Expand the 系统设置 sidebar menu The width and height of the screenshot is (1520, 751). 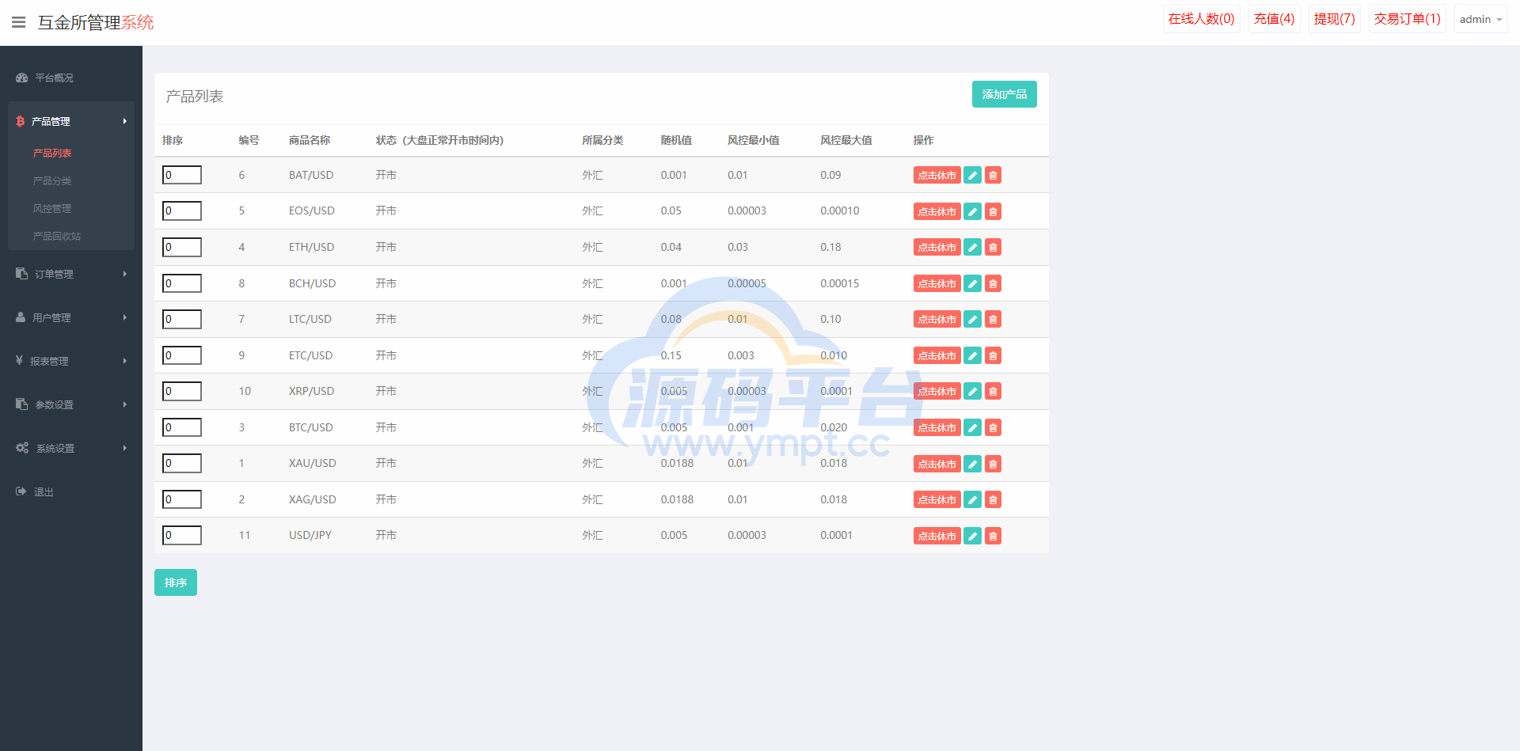pos(71,448)
